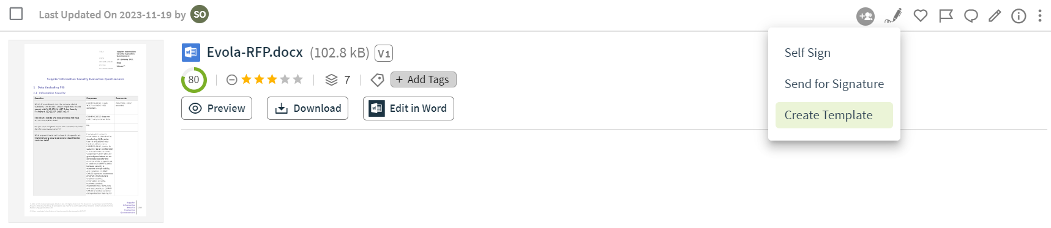Click the pencil edit icon

click(995, 16)
